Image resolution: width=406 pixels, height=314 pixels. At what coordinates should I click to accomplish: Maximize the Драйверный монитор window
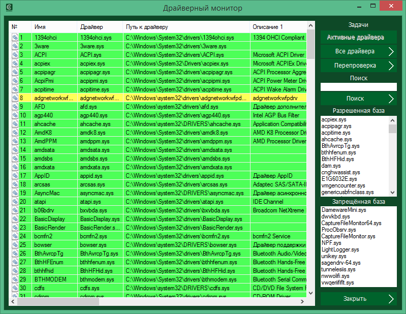pos(373,6)
